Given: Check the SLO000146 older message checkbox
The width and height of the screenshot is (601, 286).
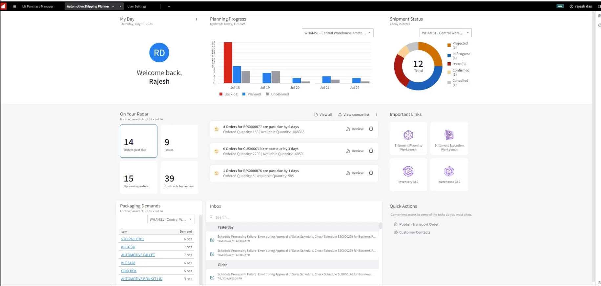Looking at the screenshot, I should (212, 278).
